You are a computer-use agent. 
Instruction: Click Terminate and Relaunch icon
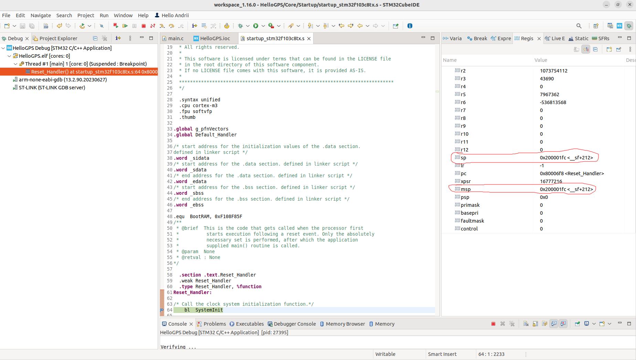click(116, 26)
